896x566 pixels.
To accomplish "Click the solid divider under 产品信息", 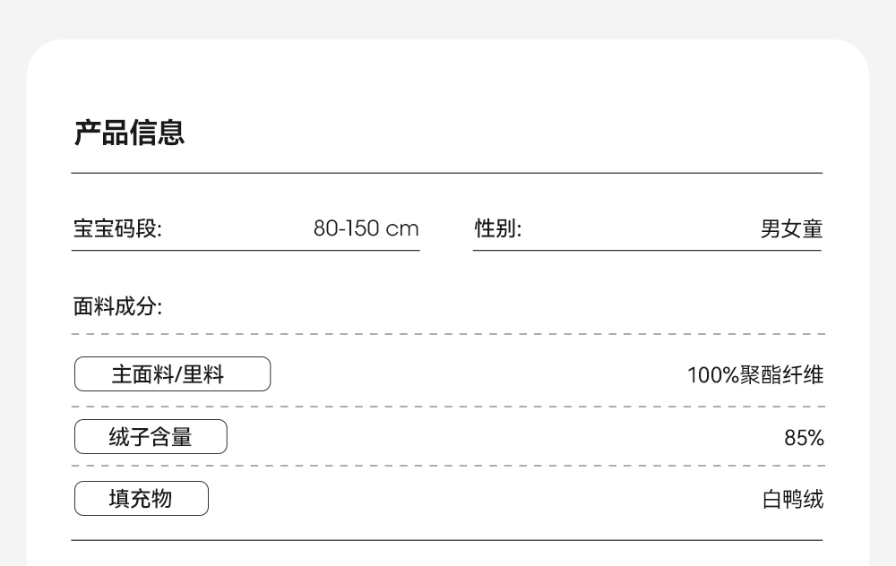I will (x=446, y=173).
